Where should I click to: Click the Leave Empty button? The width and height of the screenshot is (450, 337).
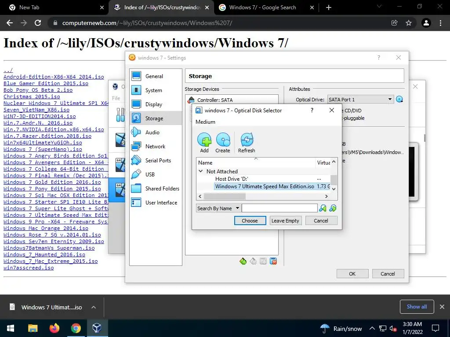pos(285,221)
